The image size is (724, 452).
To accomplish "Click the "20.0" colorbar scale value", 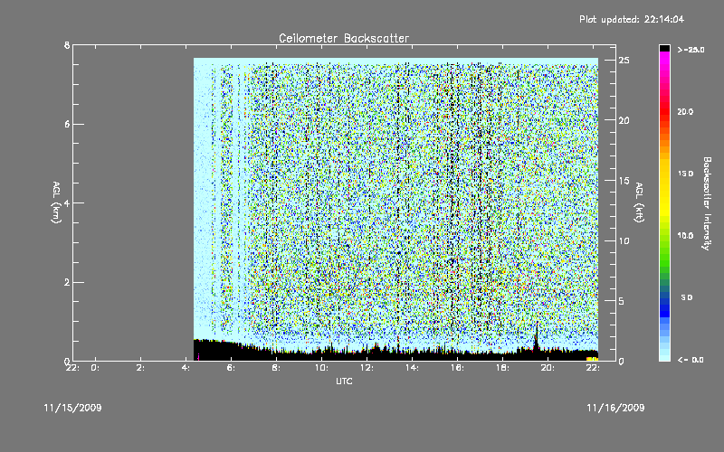I will (685, 111).
